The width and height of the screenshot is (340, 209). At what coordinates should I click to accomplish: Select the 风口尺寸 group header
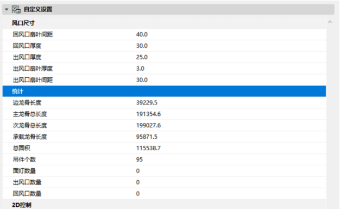164,23
